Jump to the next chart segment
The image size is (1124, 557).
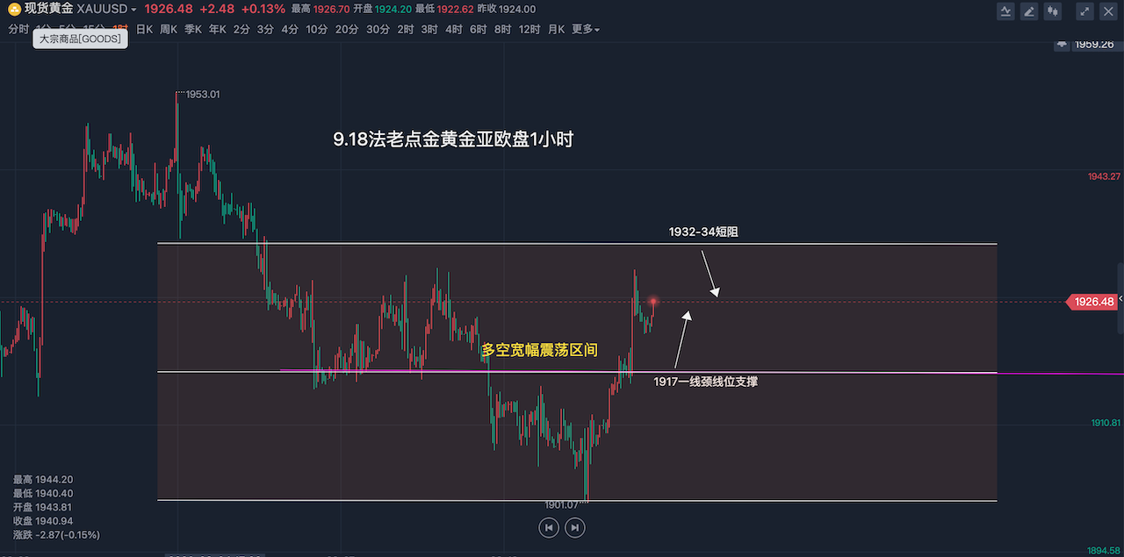click(x=574, y=527)
